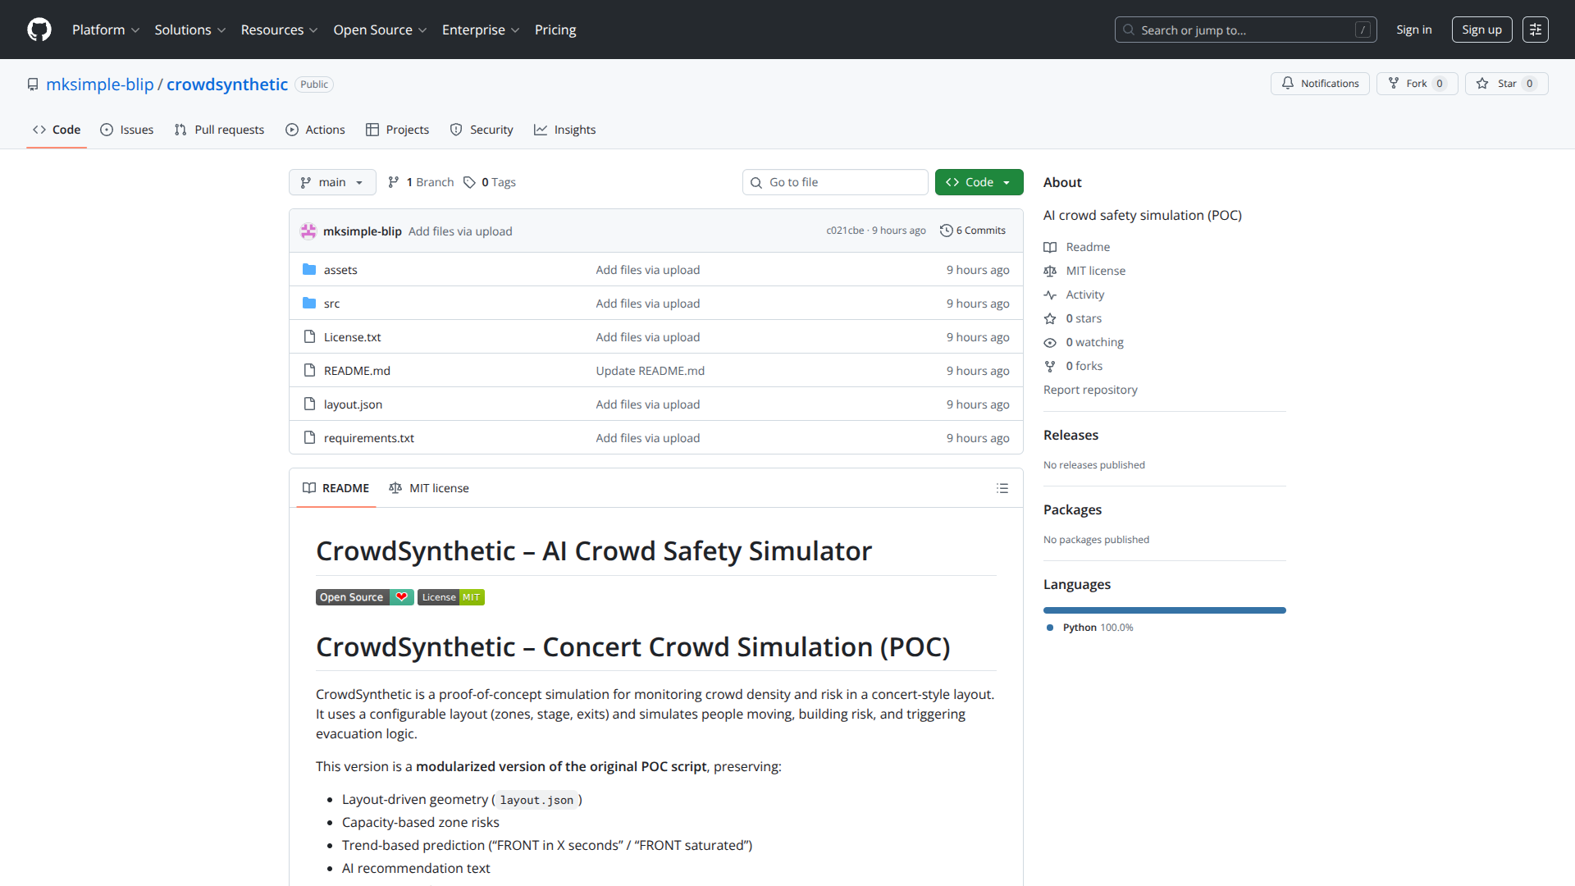Open the header appearance settings icon
Viewport: 1575px width, 886px height.
click(1535, 30)
